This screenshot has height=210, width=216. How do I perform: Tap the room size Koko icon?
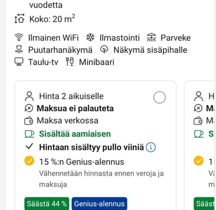click(20, 18)
